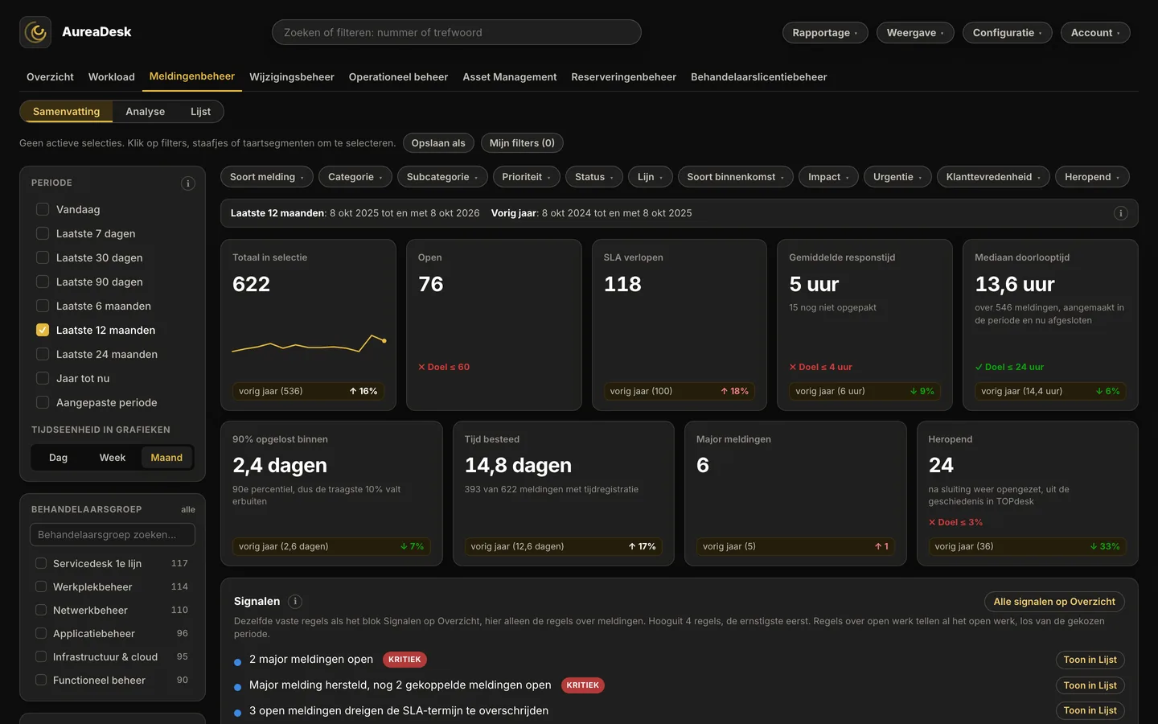Open the Prioriteit filter dropdown
This screenshot has width=1158, height=724.
[526, 177]
